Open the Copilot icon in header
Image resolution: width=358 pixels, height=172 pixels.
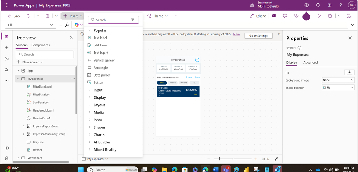click(x=306, y=5)
